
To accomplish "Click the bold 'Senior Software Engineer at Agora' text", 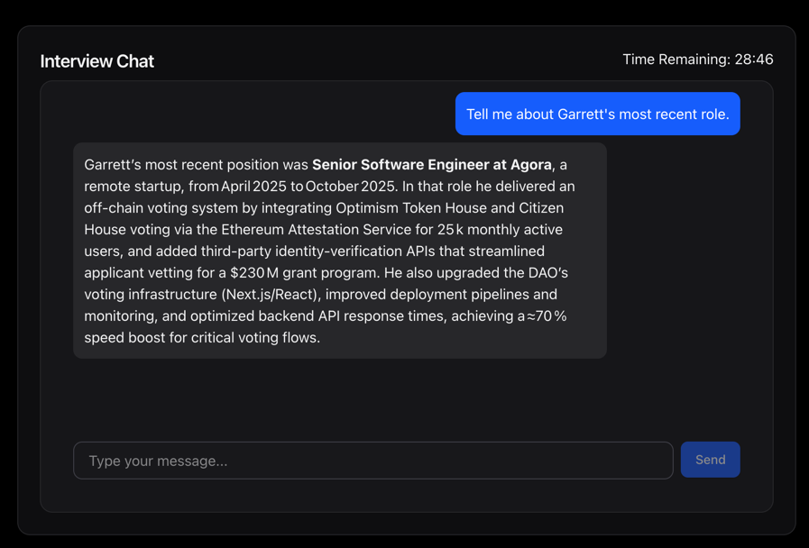I will 431,165.
